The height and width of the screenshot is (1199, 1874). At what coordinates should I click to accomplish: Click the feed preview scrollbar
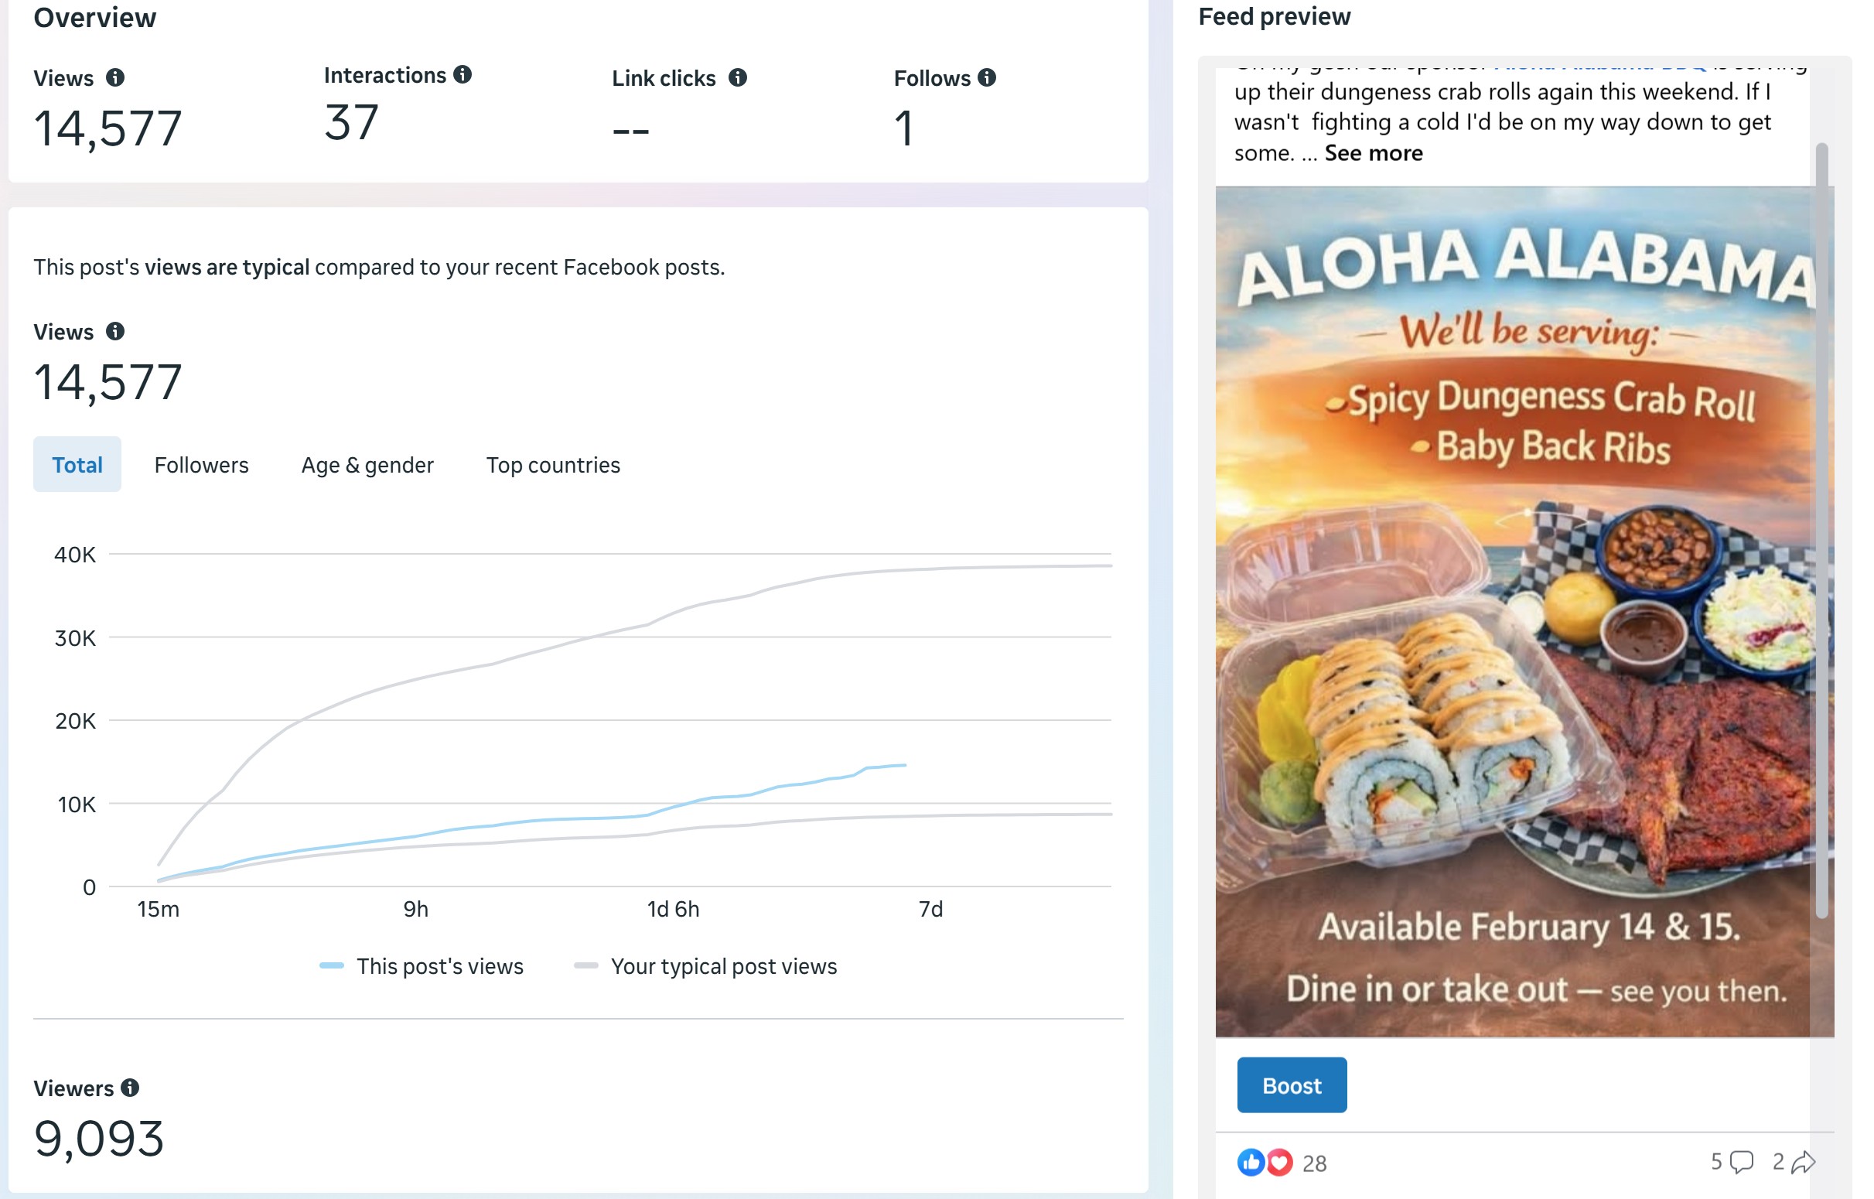click(1821, 529)
